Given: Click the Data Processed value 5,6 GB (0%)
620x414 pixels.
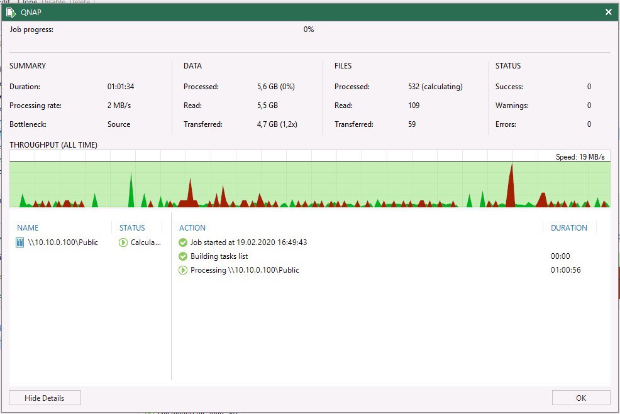Looking at the screenshot, I should pos(276,87).
